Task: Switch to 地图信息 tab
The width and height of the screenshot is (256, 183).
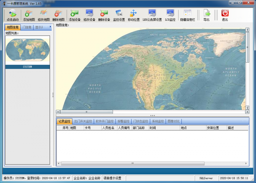Action: click(x=12, y=27)
